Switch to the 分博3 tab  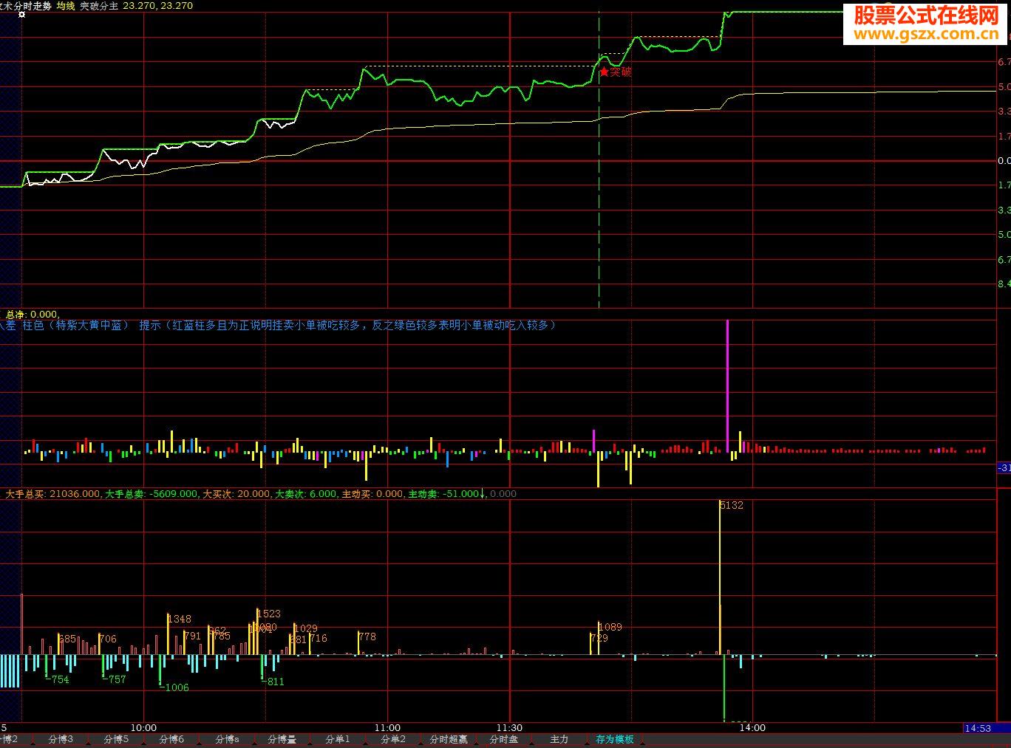point(61,739)
